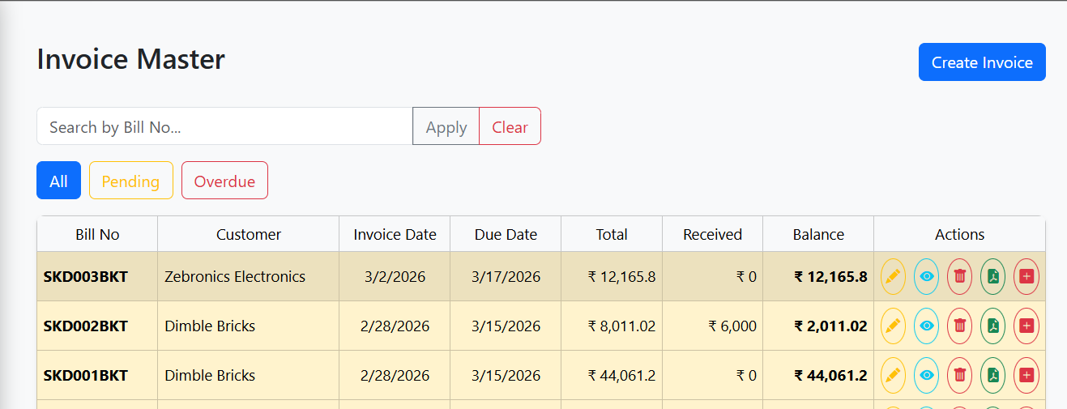Select balance ₹ 44,061.2

click(x=818, y=375)
